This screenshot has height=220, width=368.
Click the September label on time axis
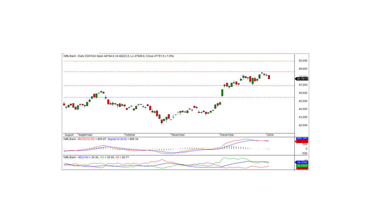pyautogui.click(x=86, y=135)
